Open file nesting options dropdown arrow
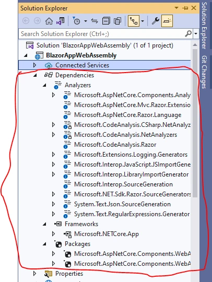This screenshot has width=212, height=282. tap(143, 21)
